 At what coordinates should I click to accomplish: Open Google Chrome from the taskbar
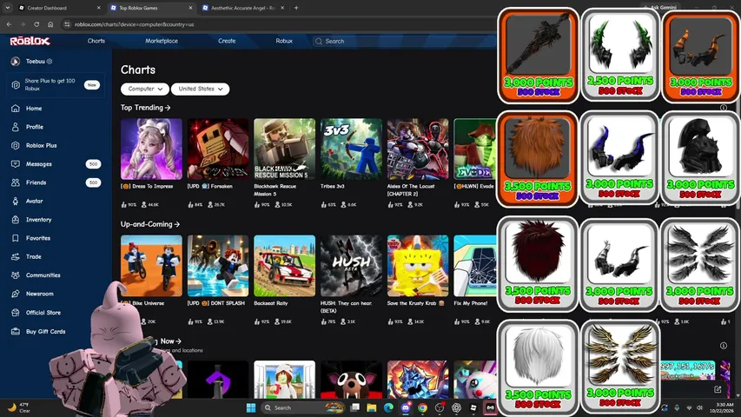click(x=422, y=407)
